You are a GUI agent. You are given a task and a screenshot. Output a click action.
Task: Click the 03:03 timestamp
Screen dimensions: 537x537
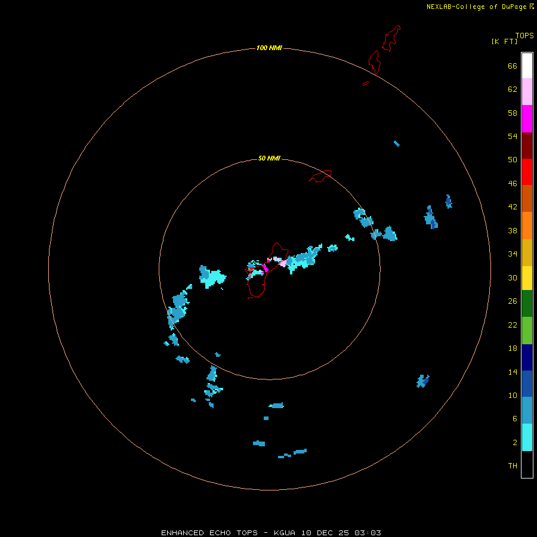point(368,533)
